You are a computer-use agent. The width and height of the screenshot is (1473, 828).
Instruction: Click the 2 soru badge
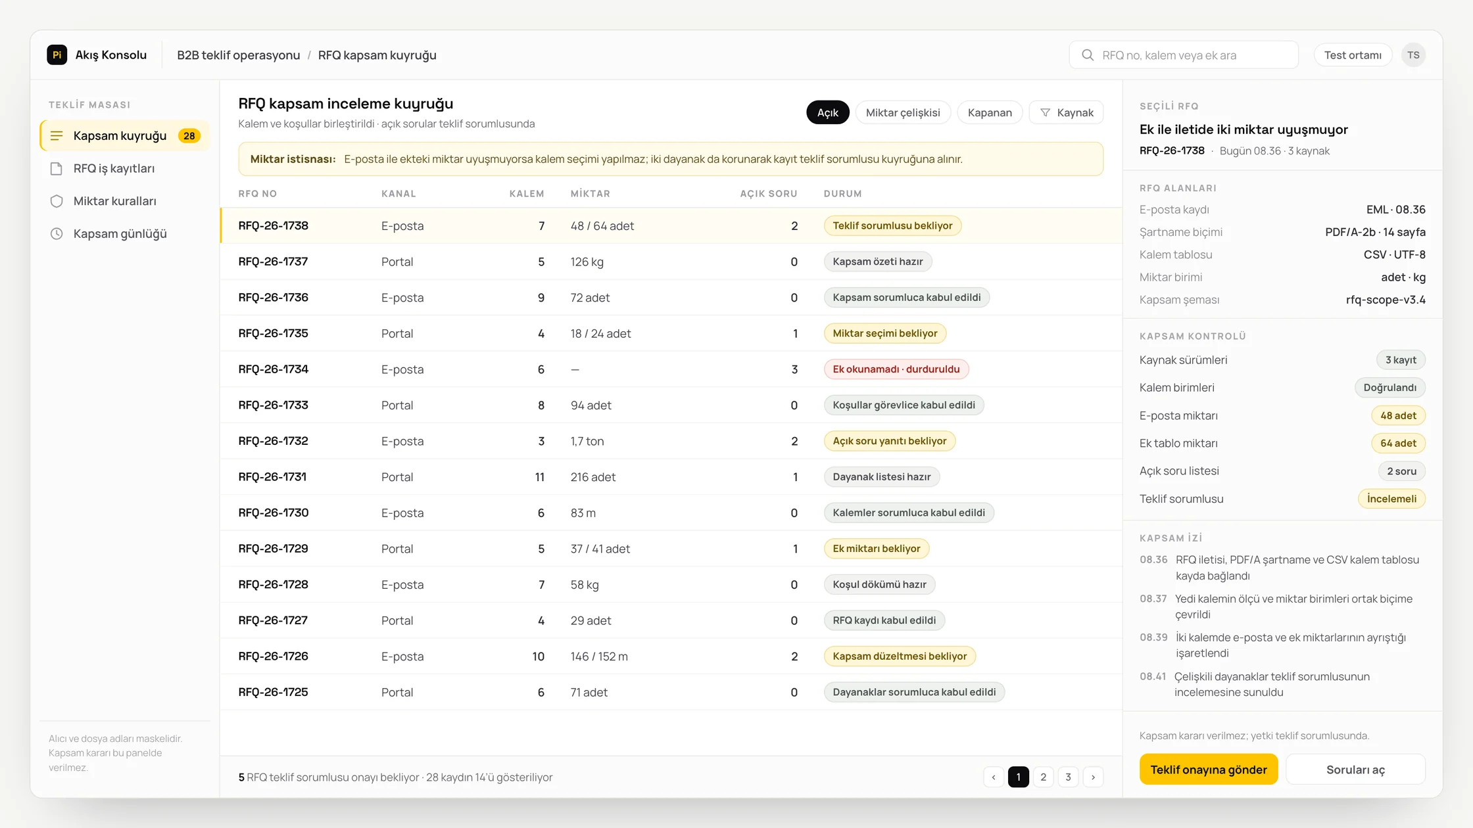pyautogui.click(x=1401, y=471)
